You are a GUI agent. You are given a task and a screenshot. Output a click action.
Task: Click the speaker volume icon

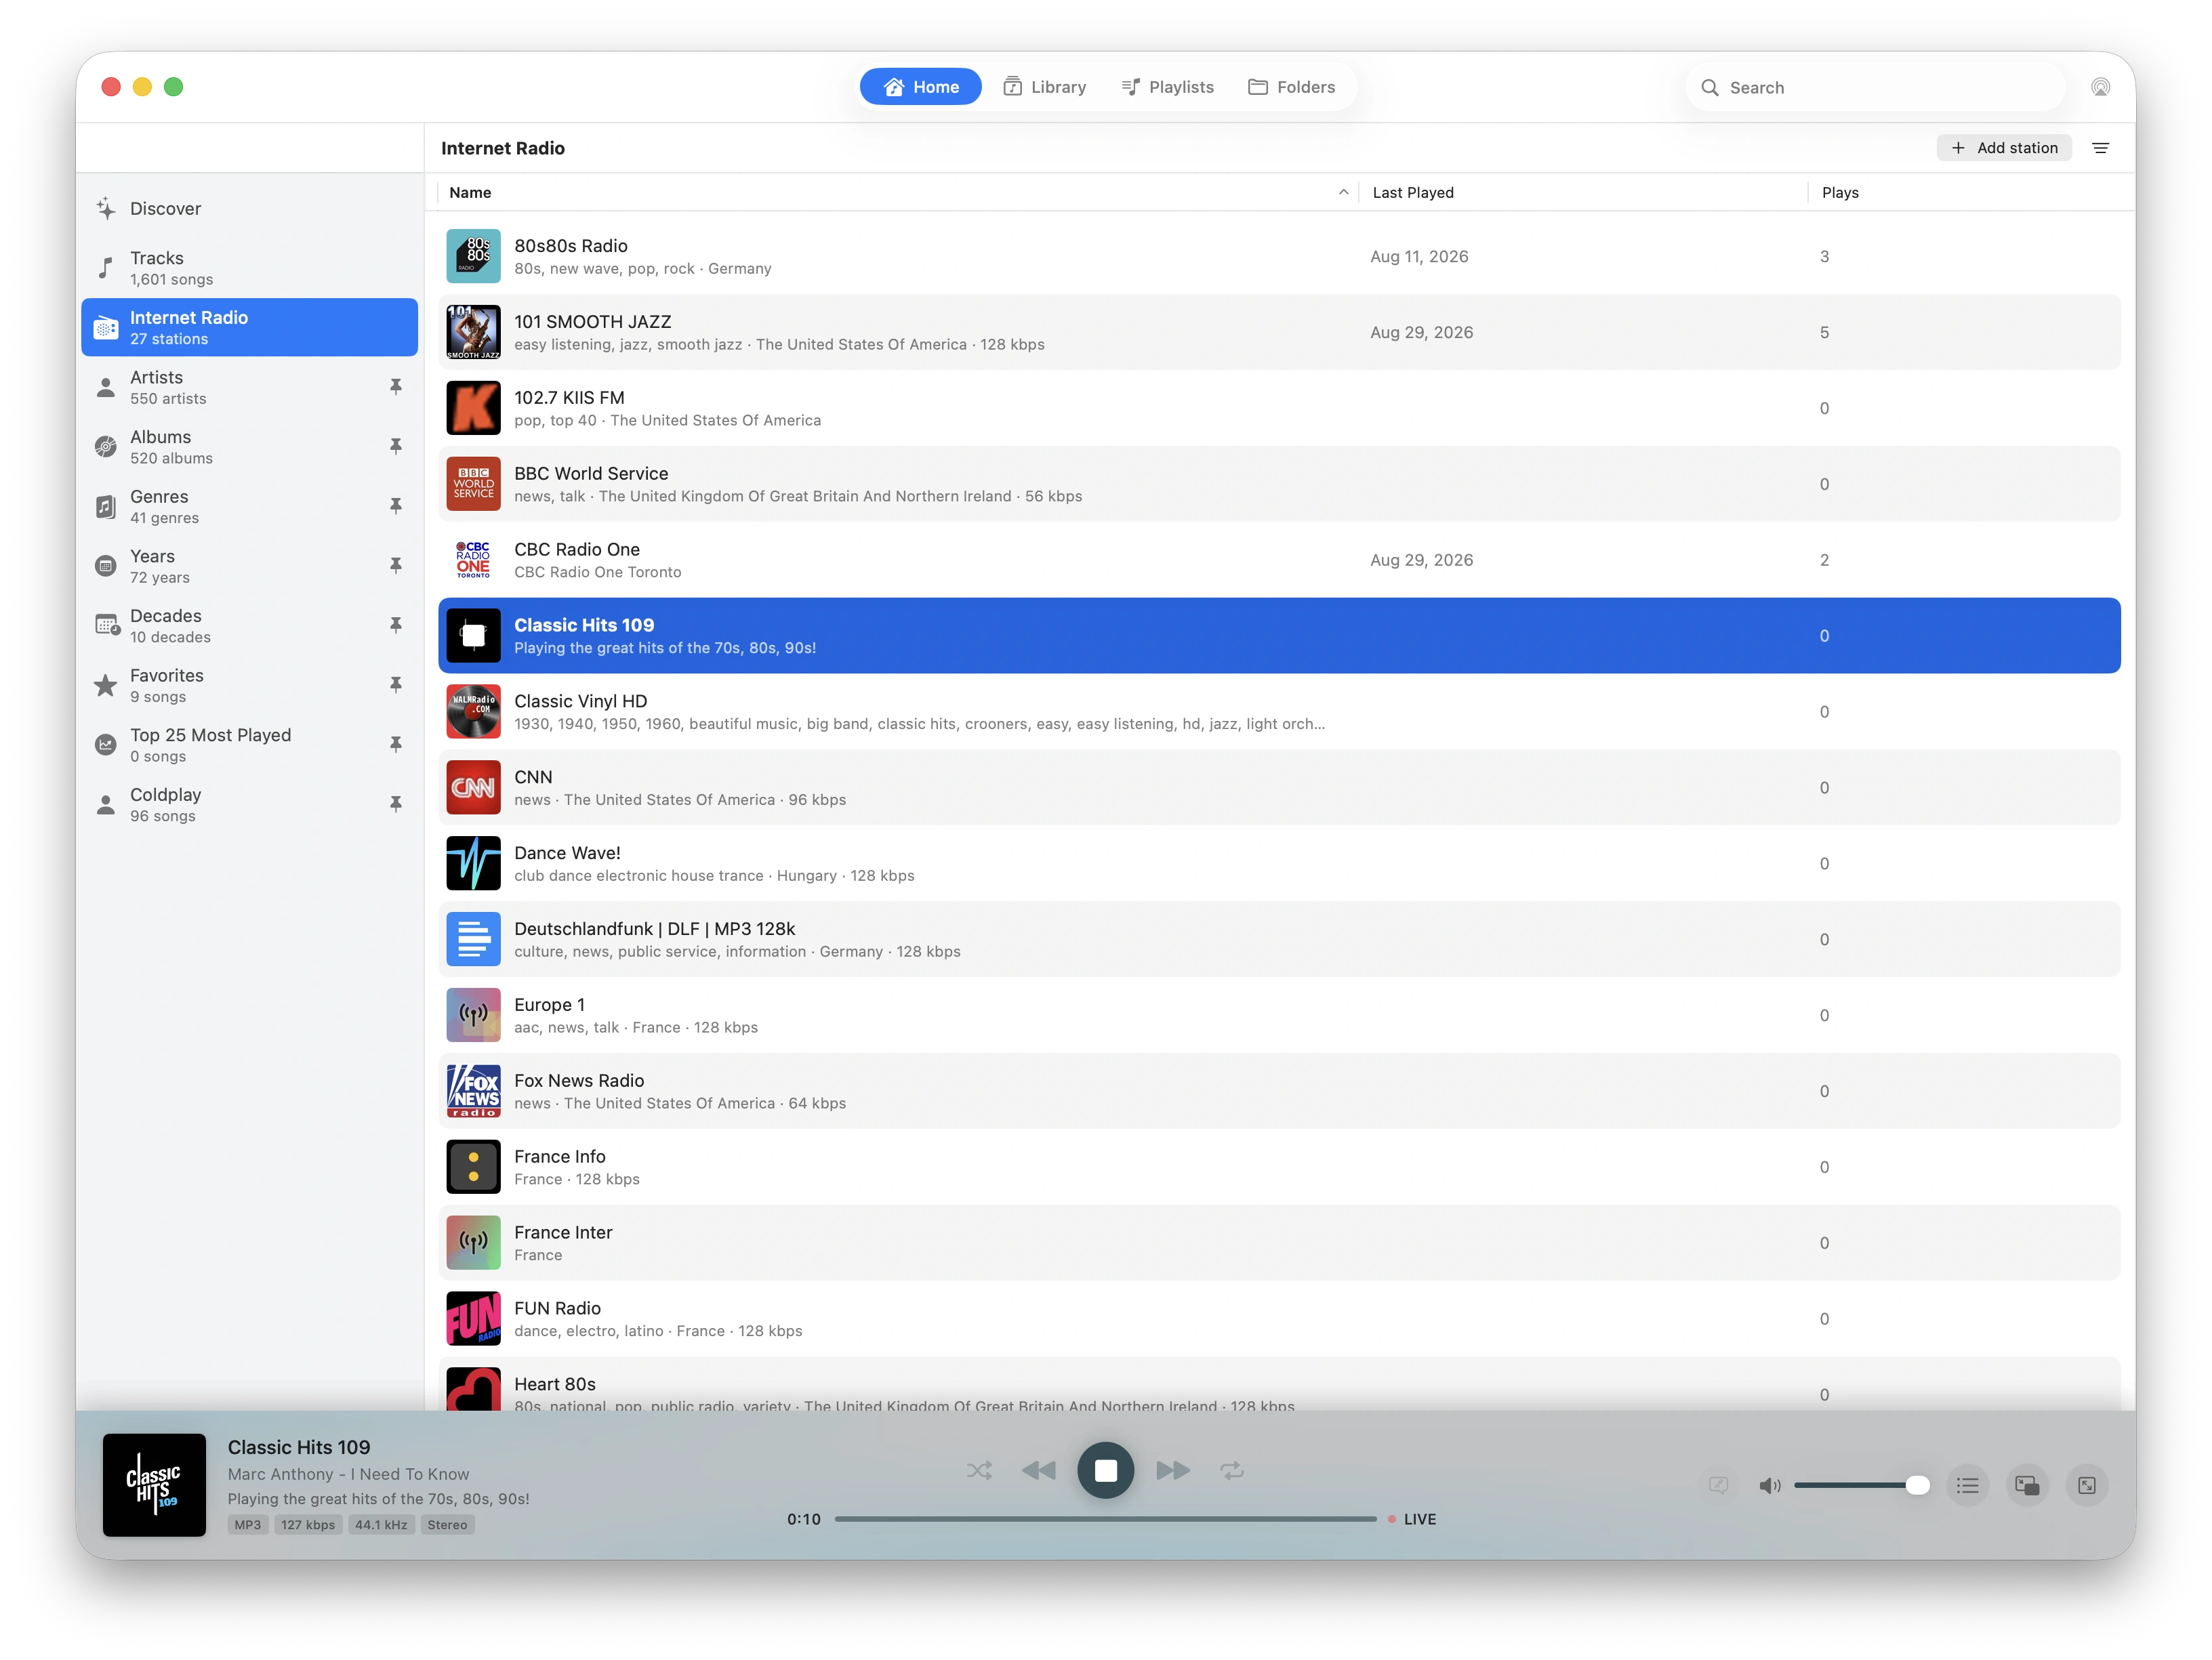[x=1769, y=1485]
